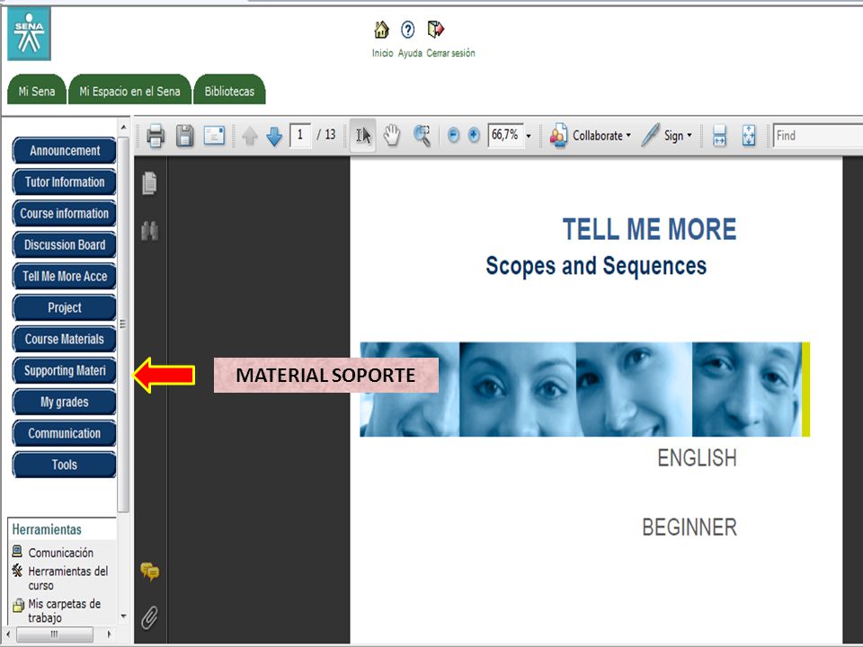Open the Project section
The height and width of the screenshot is (647, 863).
coord(65,307)
